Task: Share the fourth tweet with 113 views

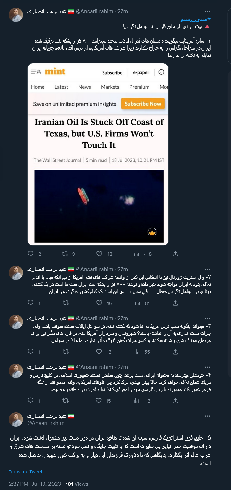Action: (175, 401)
